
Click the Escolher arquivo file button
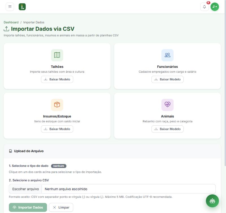coord(25,189)
